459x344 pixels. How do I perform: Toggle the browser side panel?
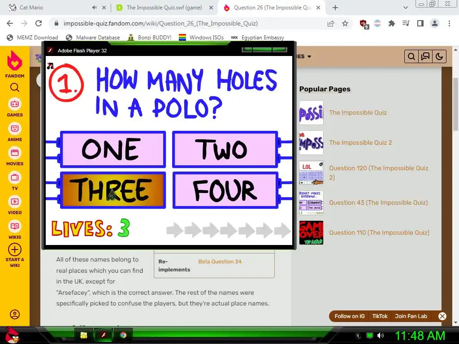420,23
